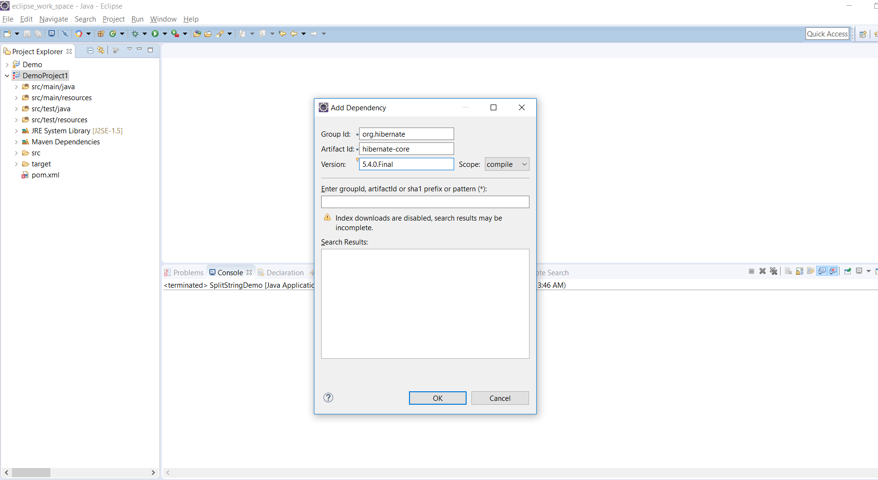Click the groupId/artifactId search pattern field
The height and width of the screenshot is (480, 878).
425,202
